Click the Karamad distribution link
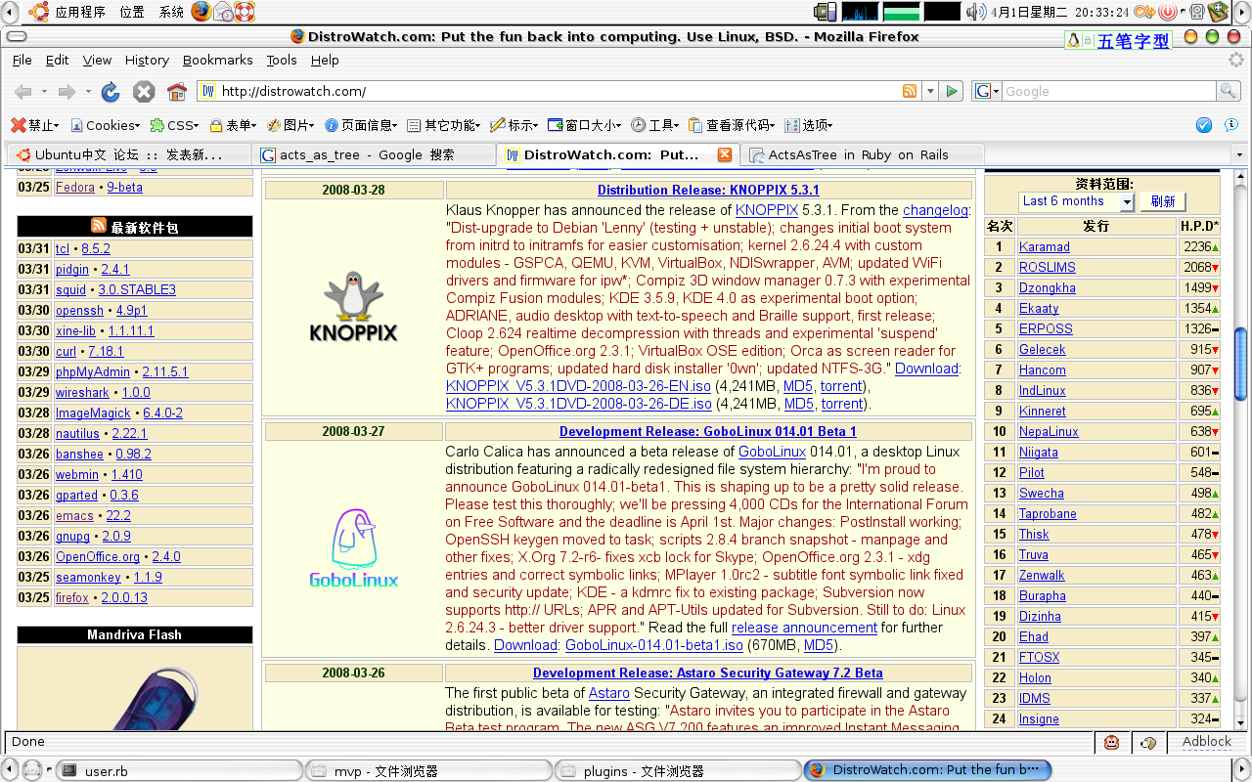Screen dimensions: 1252x782 [x=1044, y=247]
